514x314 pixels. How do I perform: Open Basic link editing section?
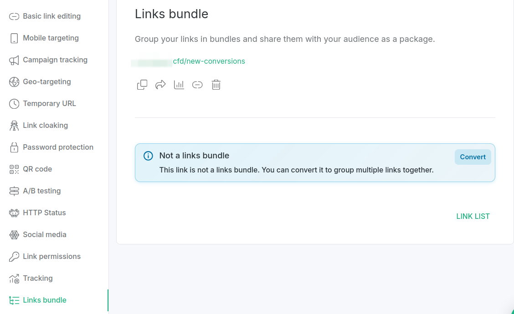click(x=51, y=16)
